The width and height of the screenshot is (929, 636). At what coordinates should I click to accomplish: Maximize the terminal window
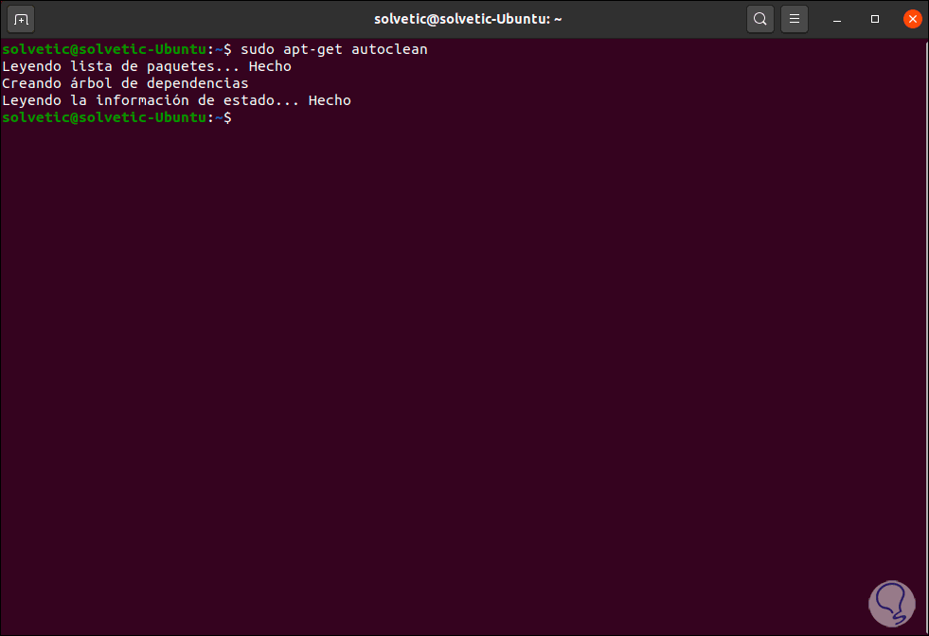tap(874, 20)
